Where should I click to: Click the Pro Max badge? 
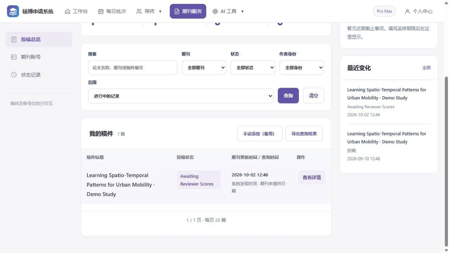pos(384,11)
